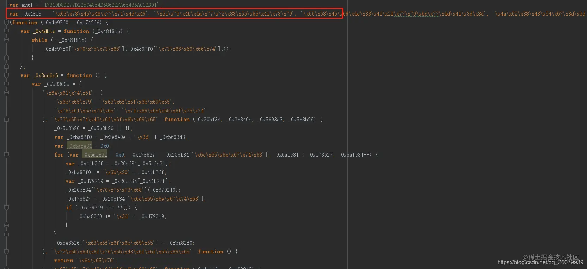Fold the '\x64\x61\x74\x61' object block
Screen dimensions: 587x269
pyautogui.click(x=6, y=93)
